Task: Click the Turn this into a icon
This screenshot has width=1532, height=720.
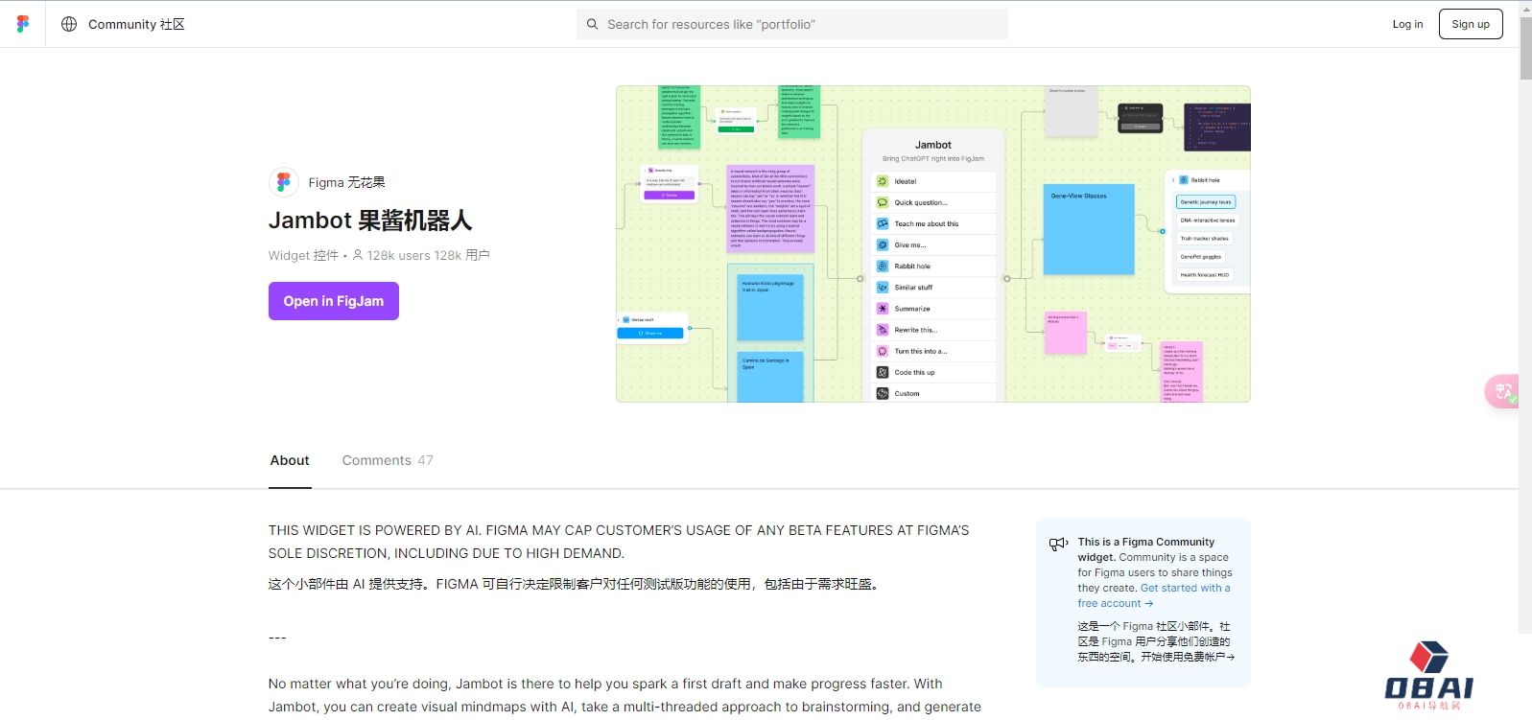Action: point(883,351)
